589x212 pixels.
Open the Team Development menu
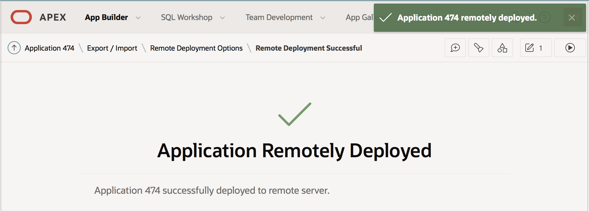pyautogui.click(x=279, y=17)
